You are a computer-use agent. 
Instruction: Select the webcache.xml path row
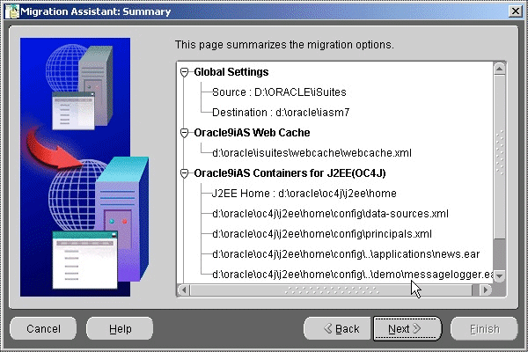coord(312,153)
